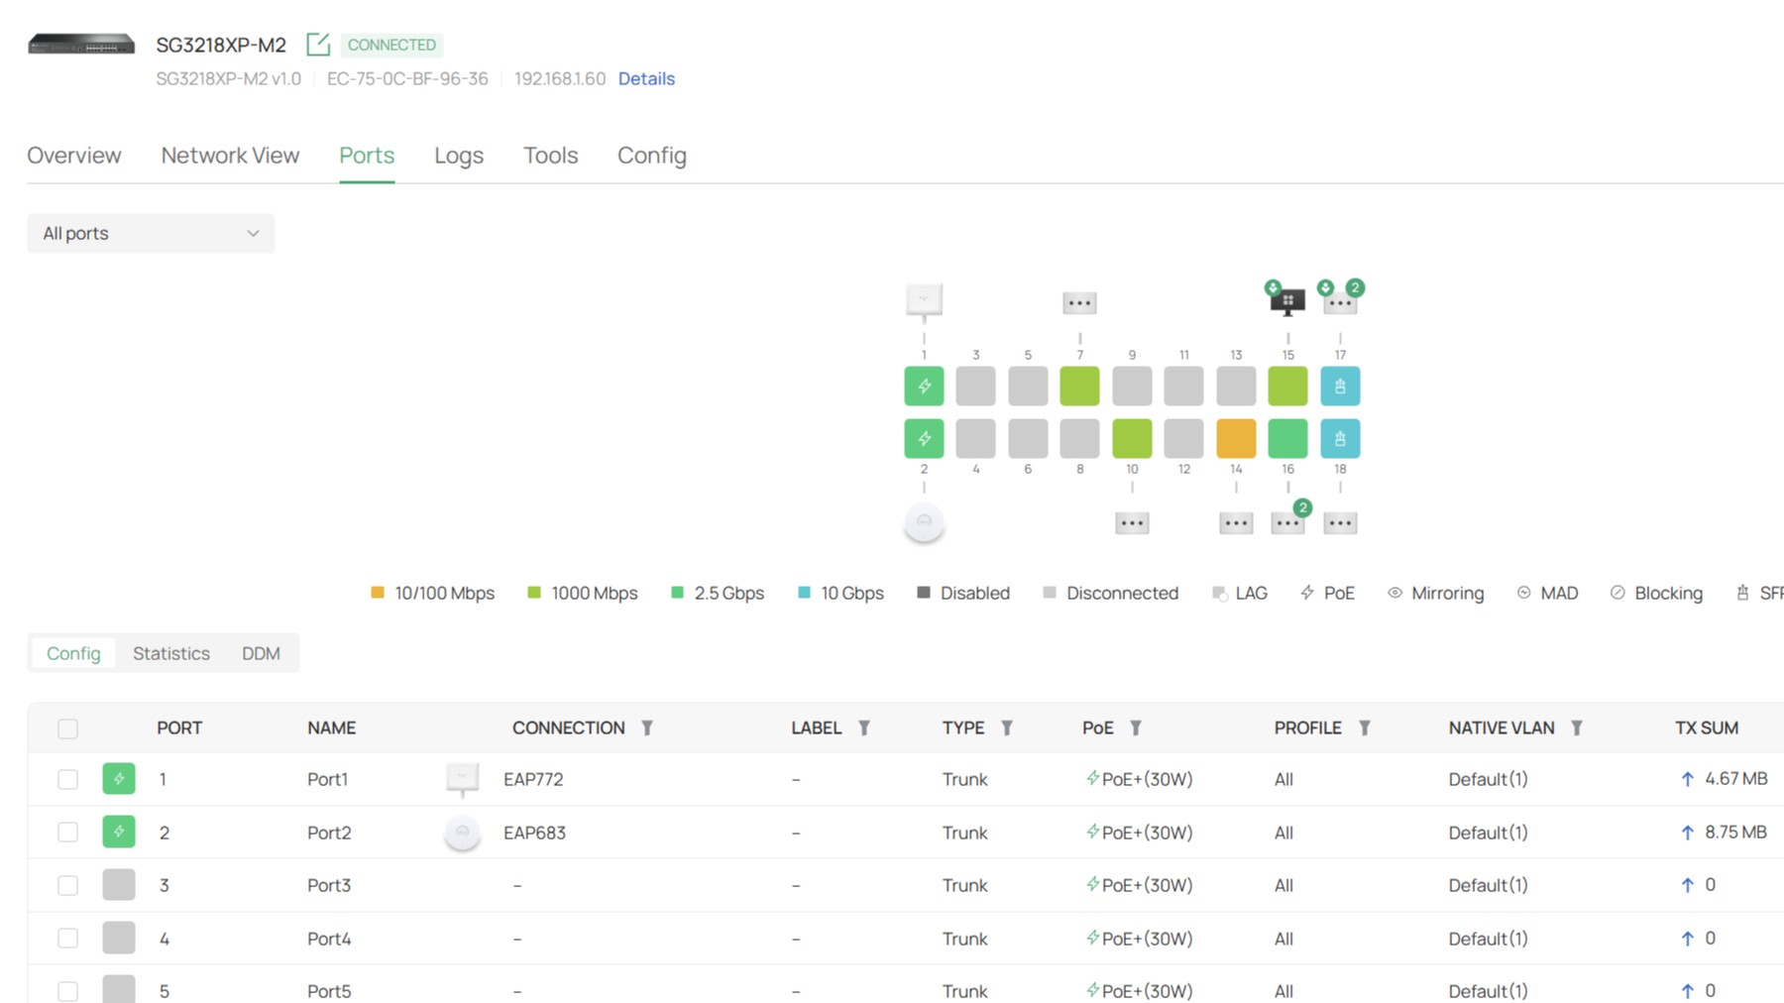This screenshot has height=1003, width=1784.
Task: Select port 15 in the port diagram
Action: (x=1287, y=386)
